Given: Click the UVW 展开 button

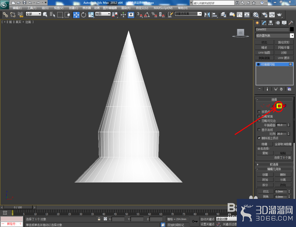Looking at the screenshot, I should click(x=284, y=58).
